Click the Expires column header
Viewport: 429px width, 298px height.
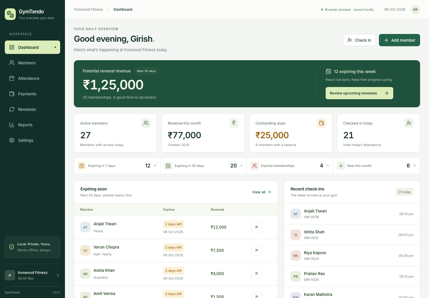[169, 210]
